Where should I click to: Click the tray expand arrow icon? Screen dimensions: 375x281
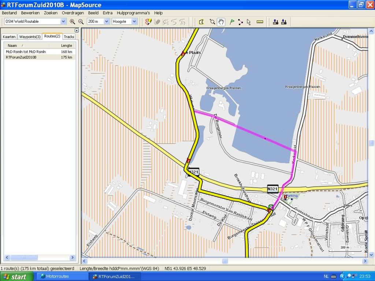point(342,277)
